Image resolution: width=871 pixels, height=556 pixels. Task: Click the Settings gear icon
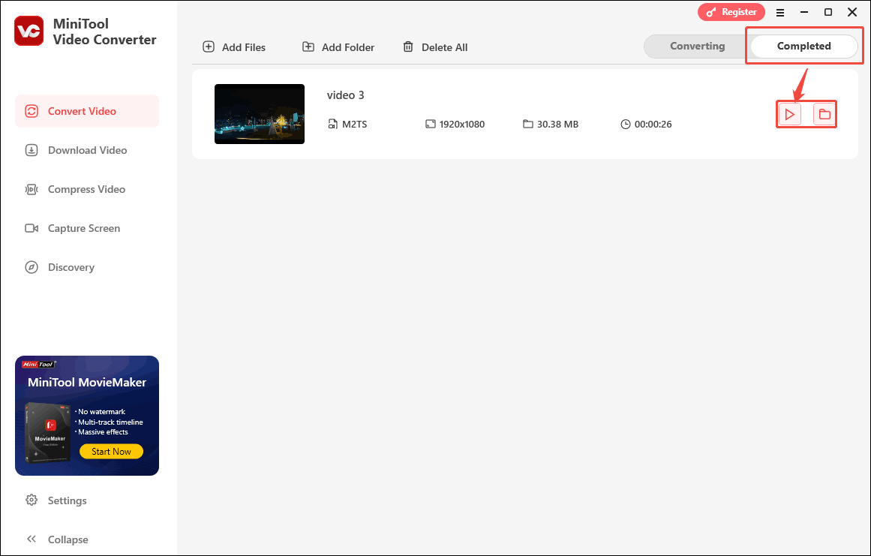pyautogui.click(x=32, y=500)
